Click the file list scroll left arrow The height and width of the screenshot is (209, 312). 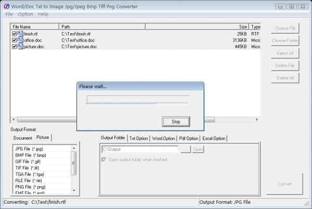coord(14,119)
